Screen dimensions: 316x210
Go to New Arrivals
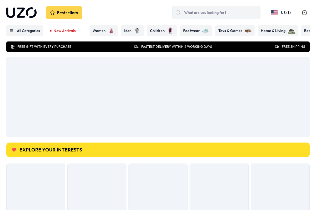click(63, 31)
